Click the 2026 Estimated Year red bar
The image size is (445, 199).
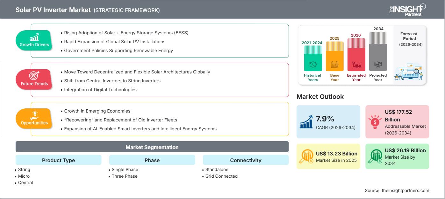pyautogui.click(x=356, y=54)
